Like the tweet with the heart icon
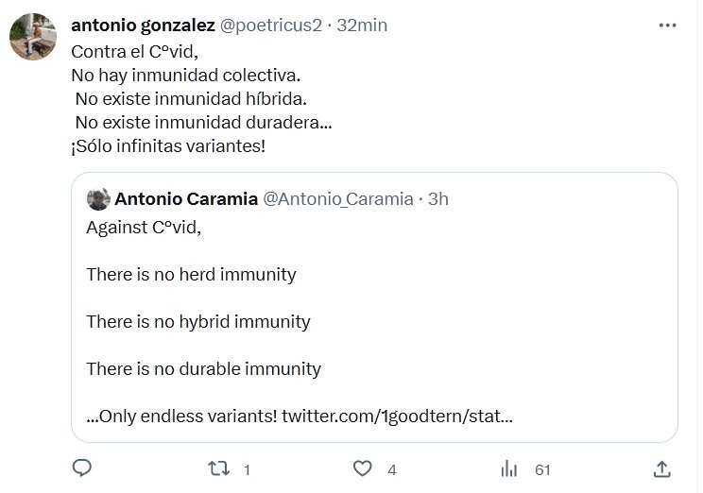Viewport: 703px width, 493px height. point(362,468)
